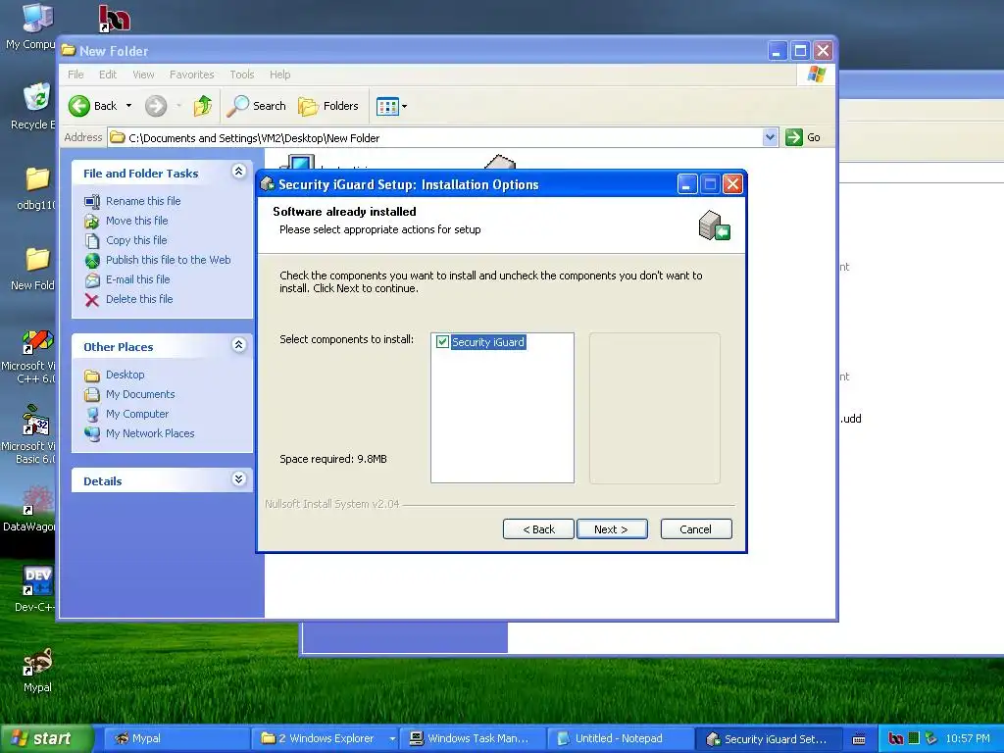1004x753 pixels.
Task: Go back with the < Back button
Action: 538,528
